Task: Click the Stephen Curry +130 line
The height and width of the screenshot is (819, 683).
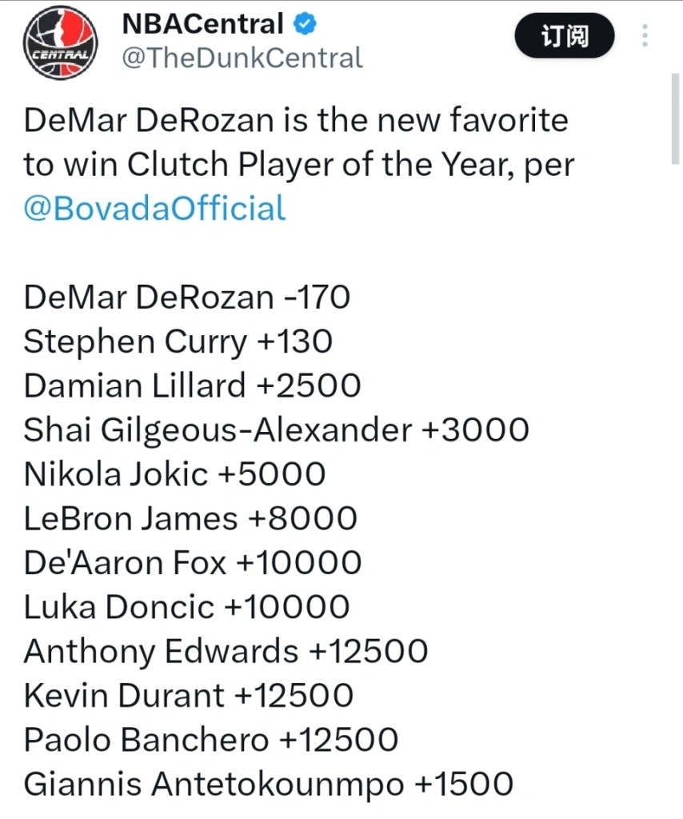Action: tap(178, 342)
